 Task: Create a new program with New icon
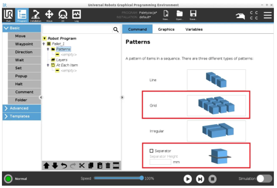(166, 15)
